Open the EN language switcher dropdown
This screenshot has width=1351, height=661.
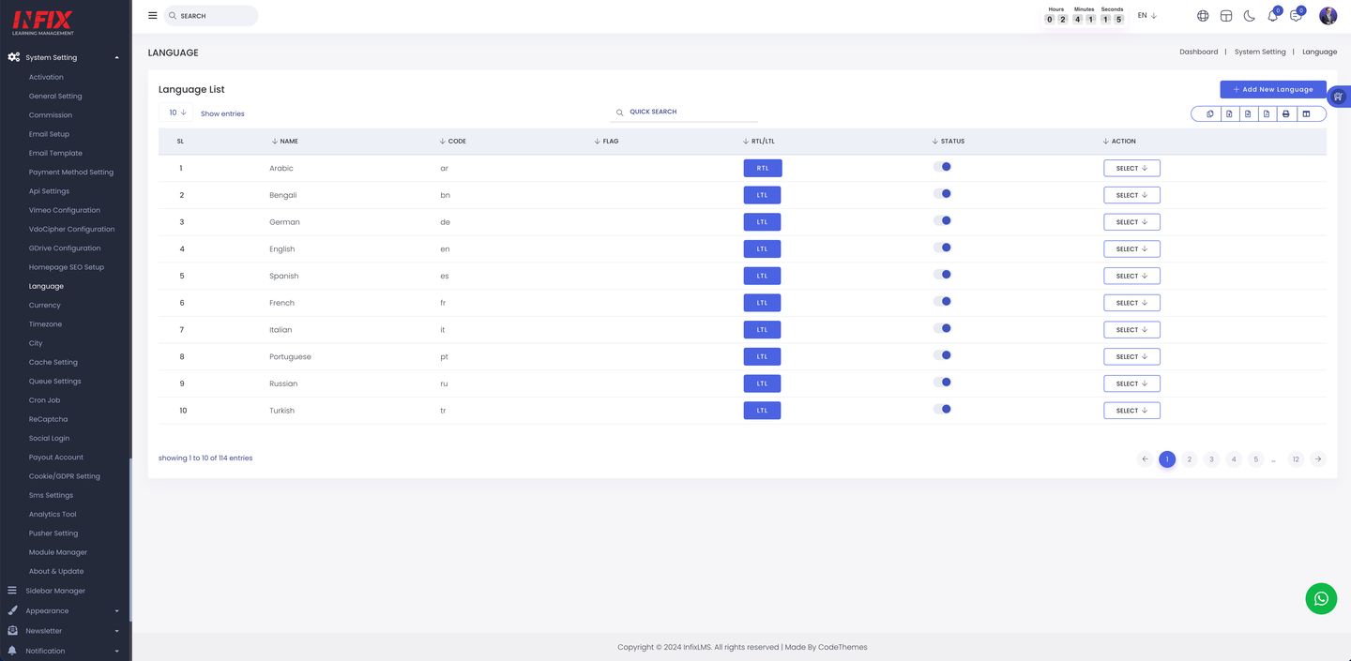point(1146,16)
